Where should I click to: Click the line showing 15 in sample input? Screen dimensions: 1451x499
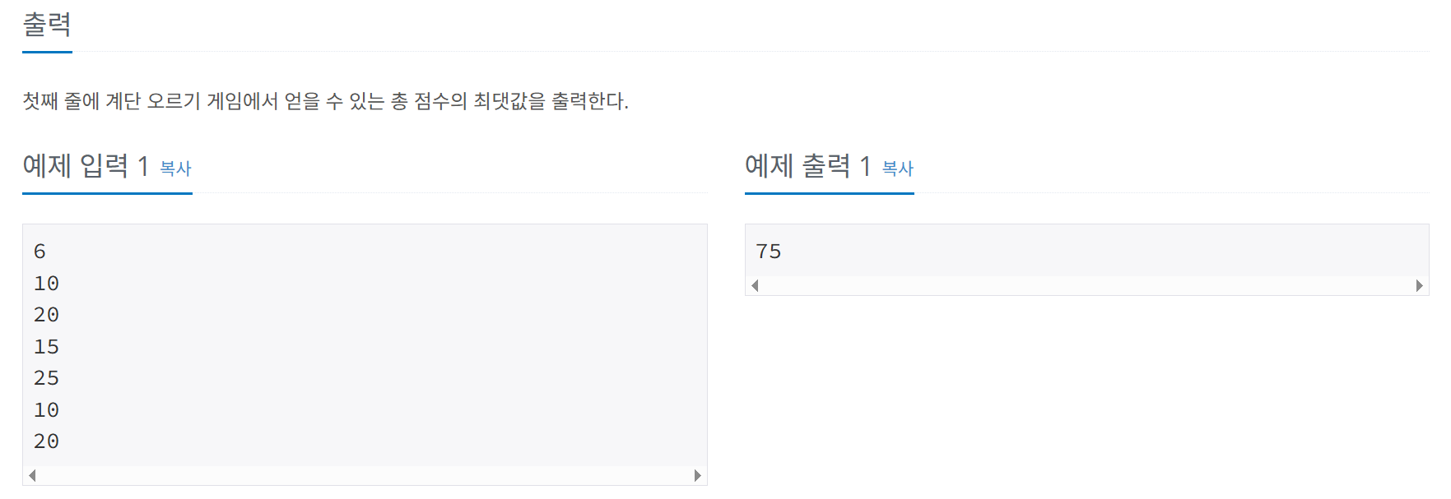point(46,346)
